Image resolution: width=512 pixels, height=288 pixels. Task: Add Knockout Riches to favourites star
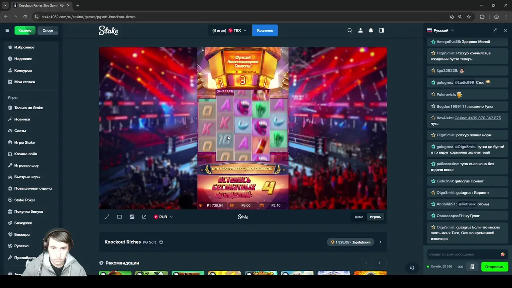point(161,242)
